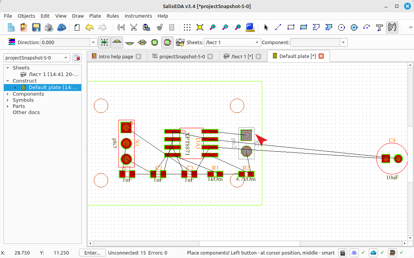Open the Instruments menu
Viewport: 414px width, 258px height.
tap(138, 16)
